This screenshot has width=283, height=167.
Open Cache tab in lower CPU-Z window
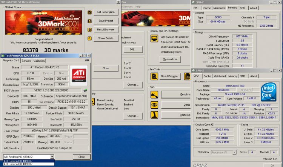click(x=207, y=76)
